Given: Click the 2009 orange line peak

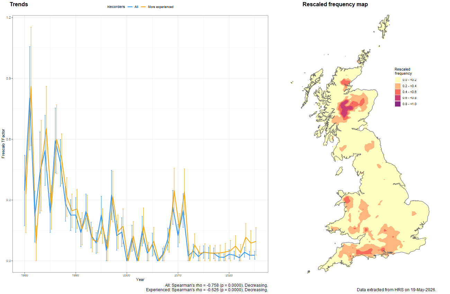Looking at the screenshot, I should (x=174, y=190).
